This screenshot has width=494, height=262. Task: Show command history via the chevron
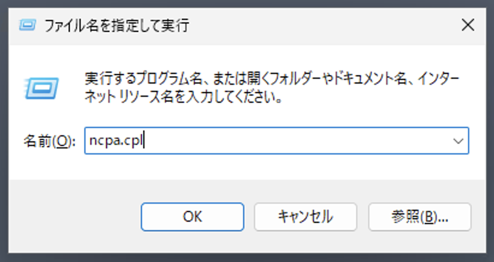coord(458,141)
